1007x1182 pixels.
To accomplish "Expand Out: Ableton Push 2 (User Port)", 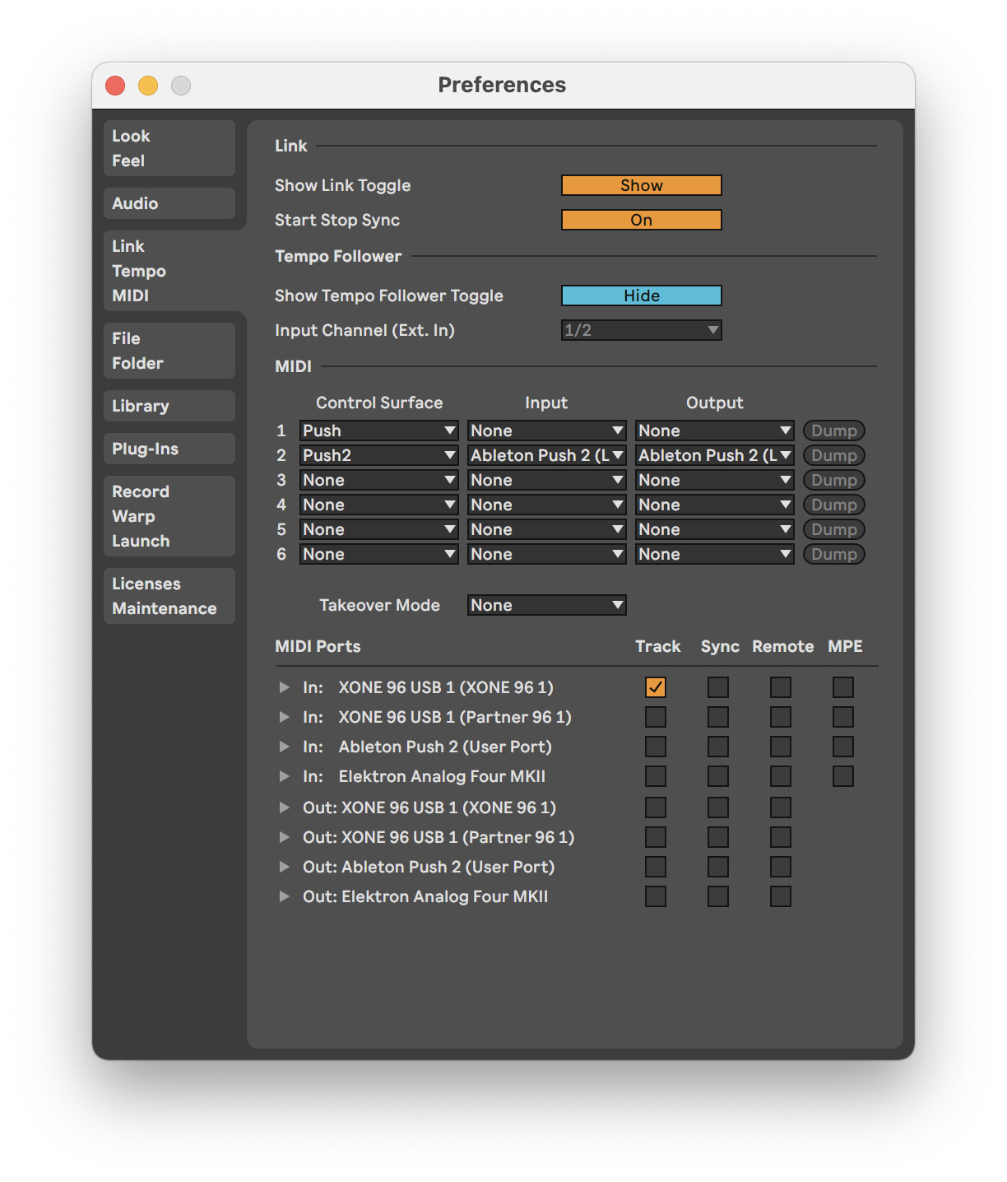I will tap(284, 867).
